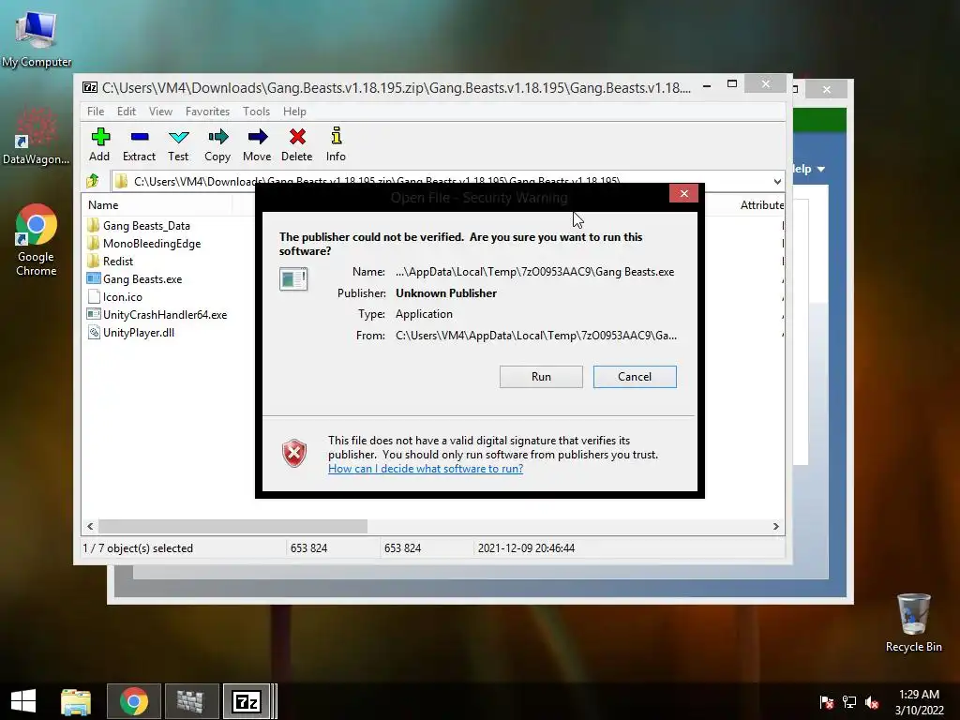960x720 pixels.
Task: Open the DataWagon desktop shortcut
Action: (37, 136)
